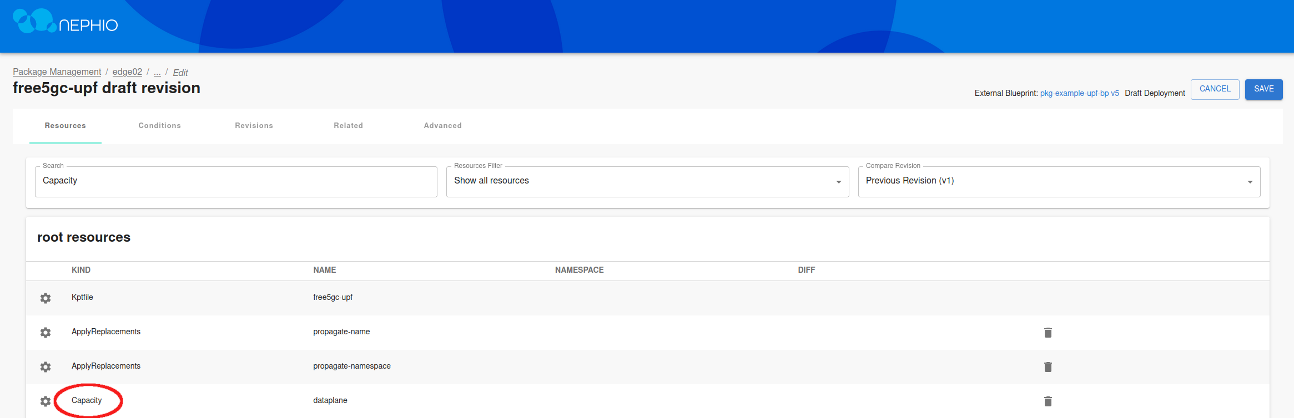Open gear icon for Capacity dataplane row

pos(46,401)
